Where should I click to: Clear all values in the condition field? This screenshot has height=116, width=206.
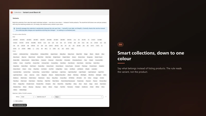pos(101,97)
